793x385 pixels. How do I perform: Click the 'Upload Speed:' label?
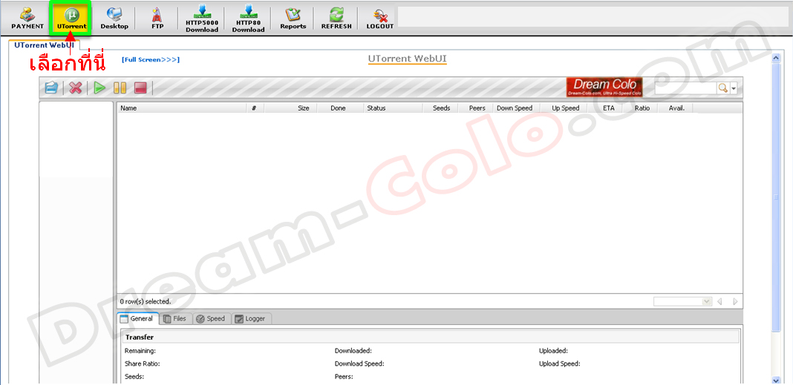[559, 363]
